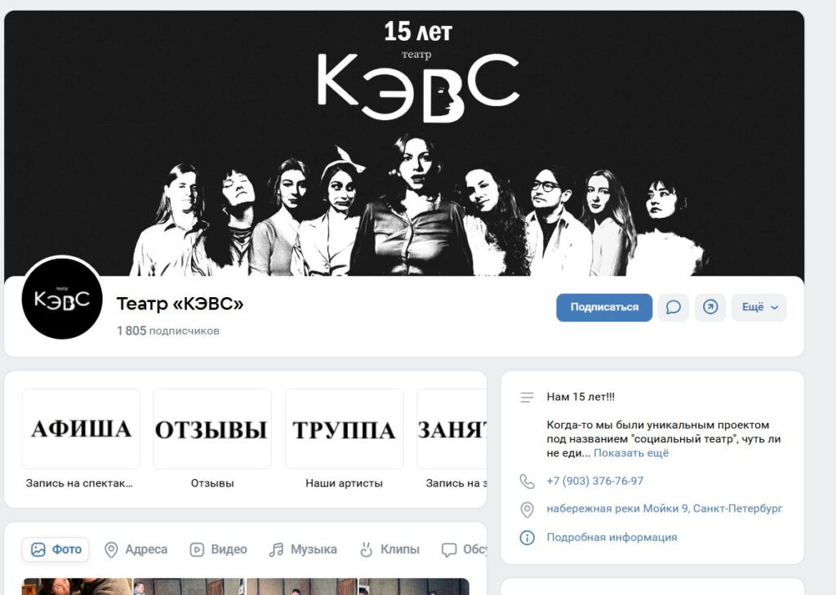836x595 pixels.
Task: Open the ТРУППА menu card
Action: click(x=345, y=429)
